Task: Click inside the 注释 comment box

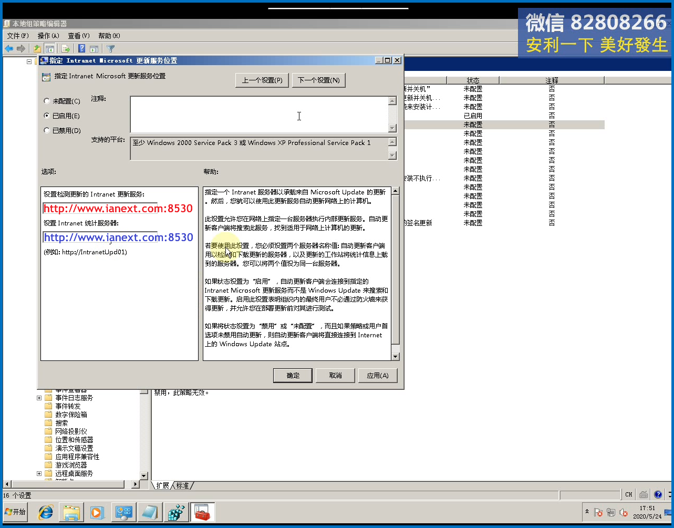Action: [x=259, y=114]
